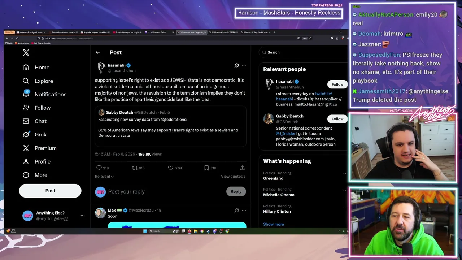The height and width of the screenshot is (260, 462).
Task: Switch to the 'Iran seizes 2 foreign oil tankers' tab
Action: pos(32,32)
